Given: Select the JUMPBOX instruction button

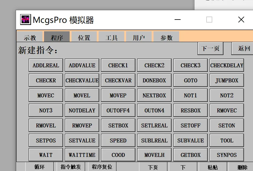Looking at the screenshot, I should click(x=227, y=80).
